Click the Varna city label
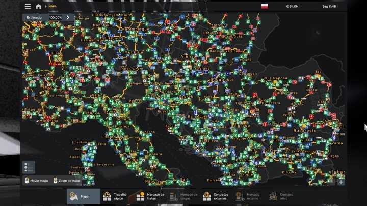Image resolution: width=367 pixels, height=206 pixels. (337, 143)
